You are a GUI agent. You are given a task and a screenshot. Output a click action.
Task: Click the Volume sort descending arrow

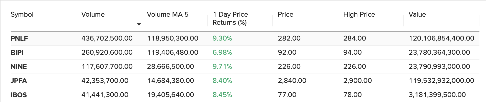[x=139, y=24]
